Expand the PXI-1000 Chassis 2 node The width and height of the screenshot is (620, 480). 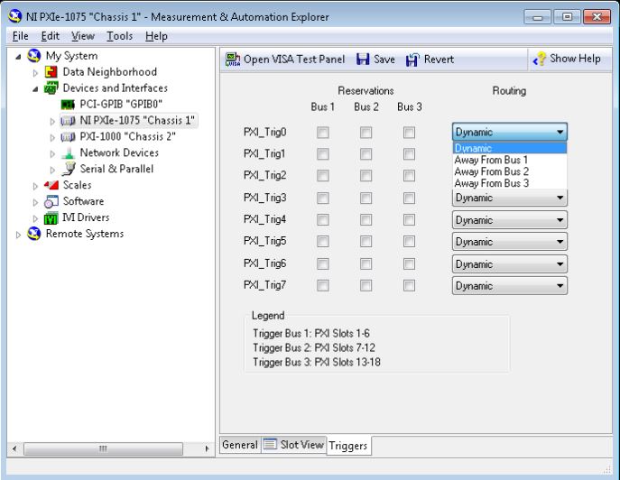point(52,137)
